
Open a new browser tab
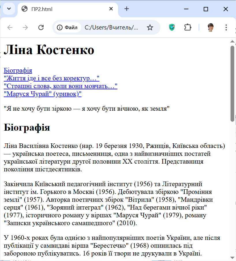tap(127, 9)
